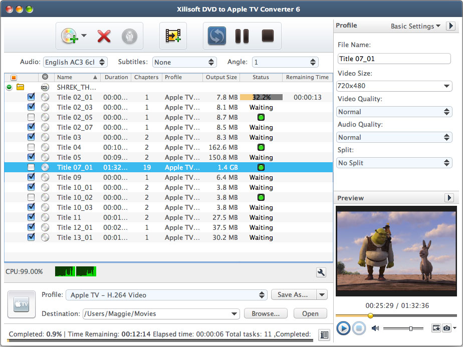Screen dimensions: 463x347
Task: Pause the conversion process
Action: tap(242, 36)
